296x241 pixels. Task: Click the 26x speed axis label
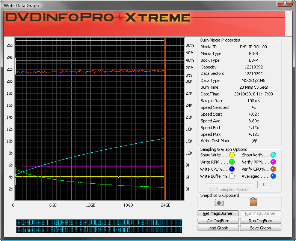click(x=10, y=45)
